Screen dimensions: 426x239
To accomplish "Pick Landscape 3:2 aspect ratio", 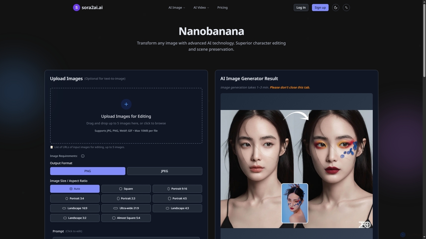I will (75, 218).
